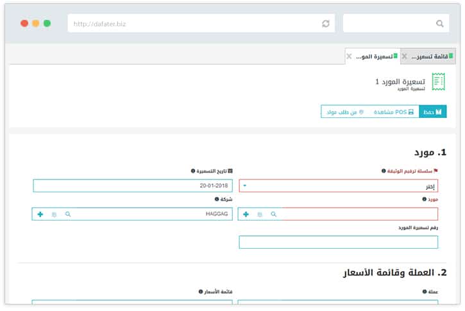The image size is (465, 311).
Task: Click the green supplier quotation document icon
Action: (438, 81)
